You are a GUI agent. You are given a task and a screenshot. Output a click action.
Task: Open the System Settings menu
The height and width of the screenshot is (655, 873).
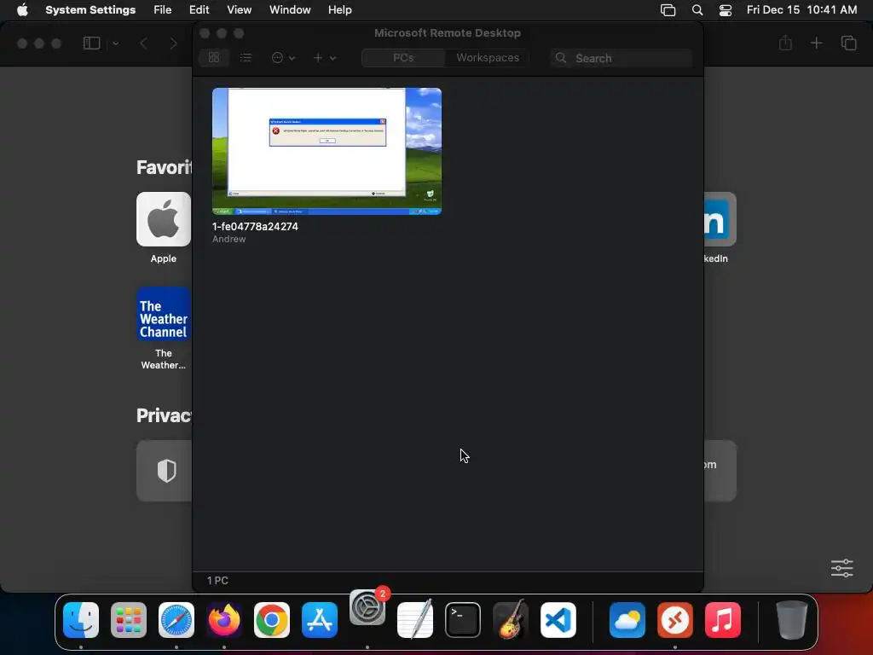(90, 9)
